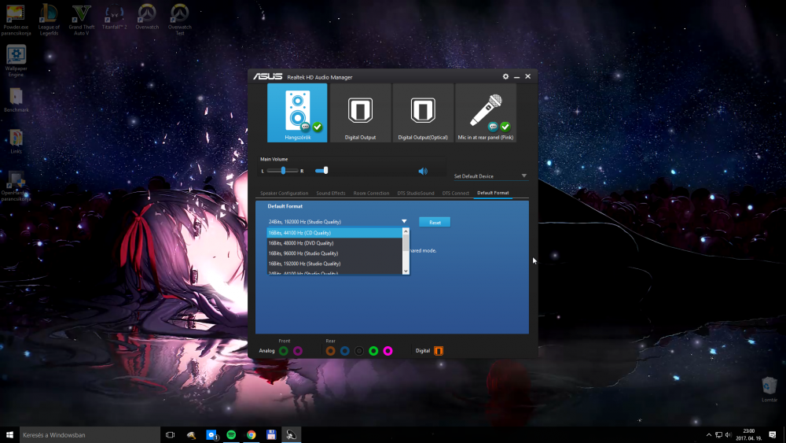The image size is (786, 443).
Task: Click the front green analog jack
Action: 283,350
